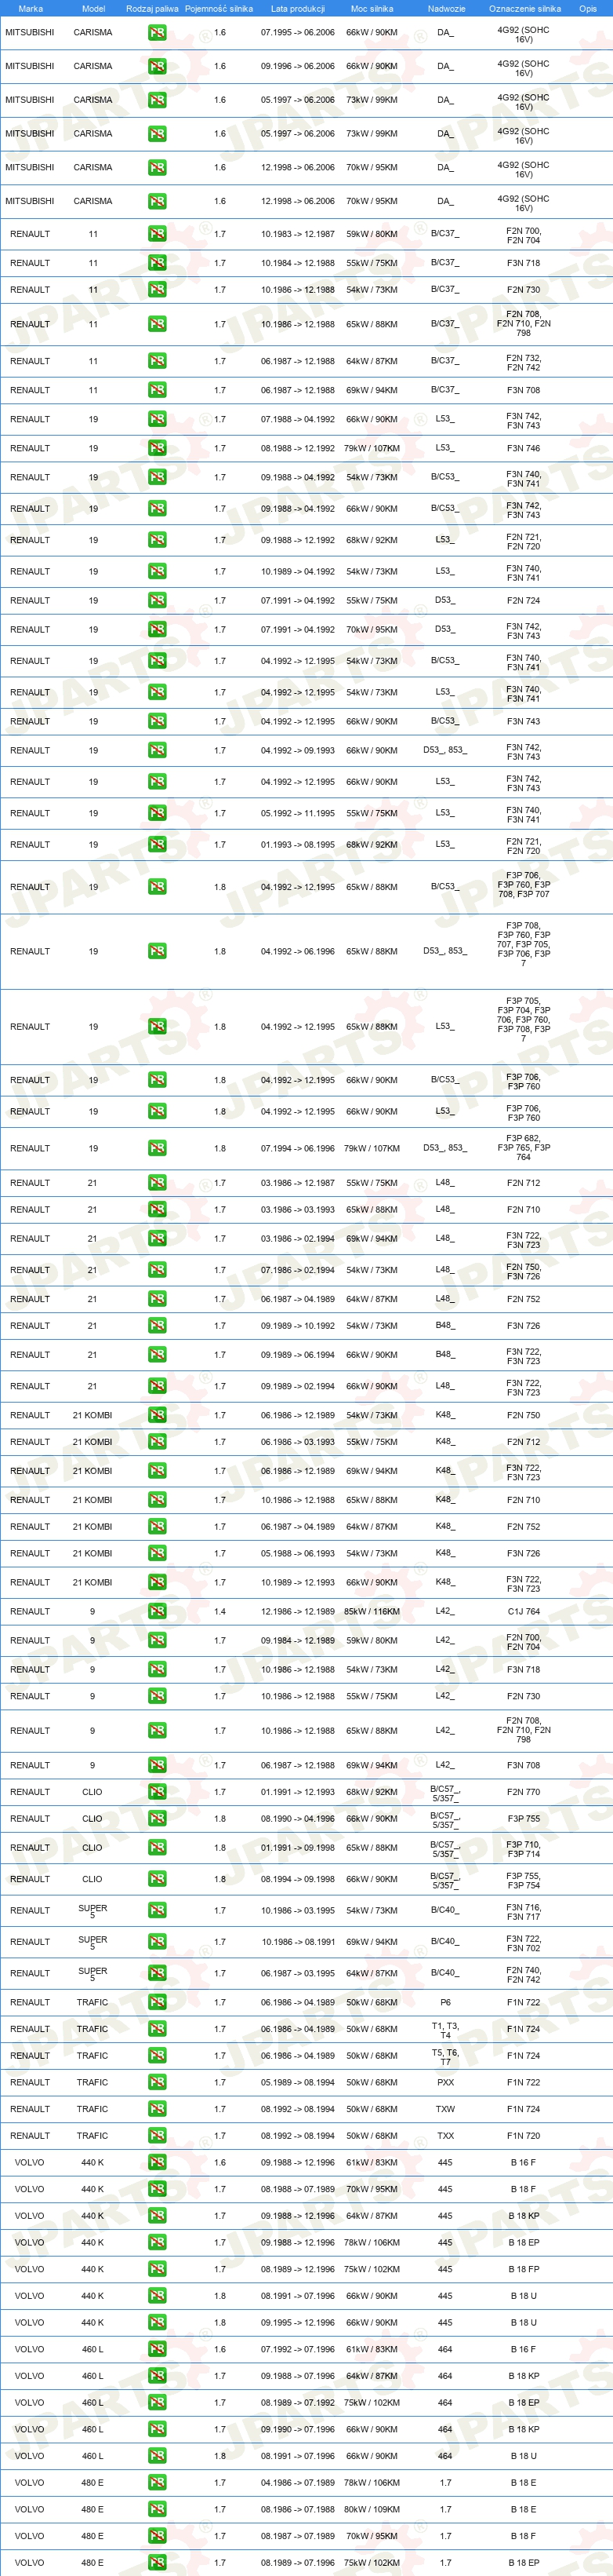This screenshot has height=2576, width=613.
Task: Click fuel icon in Trafic TXW row
Action: [x=157, y=2110]
